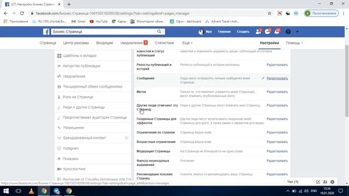Click Главная in header
This screenshot has height=196, width=349.
224,32
